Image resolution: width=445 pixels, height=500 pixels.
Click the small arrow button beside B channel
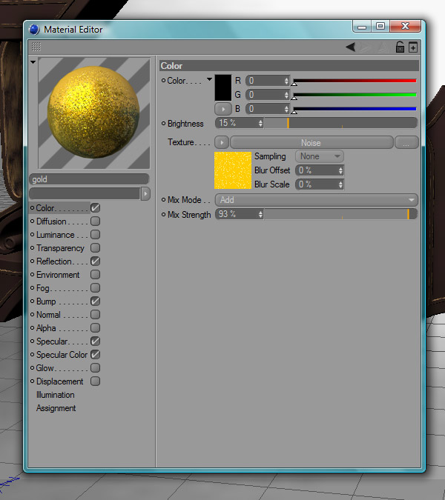[x=222, y=109]
